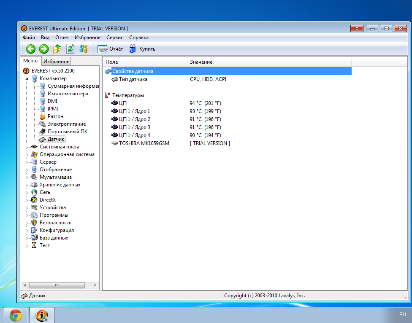
Task: Select the TOSHIBA MK1059GSM row
Action: click(x=228, y=143)
